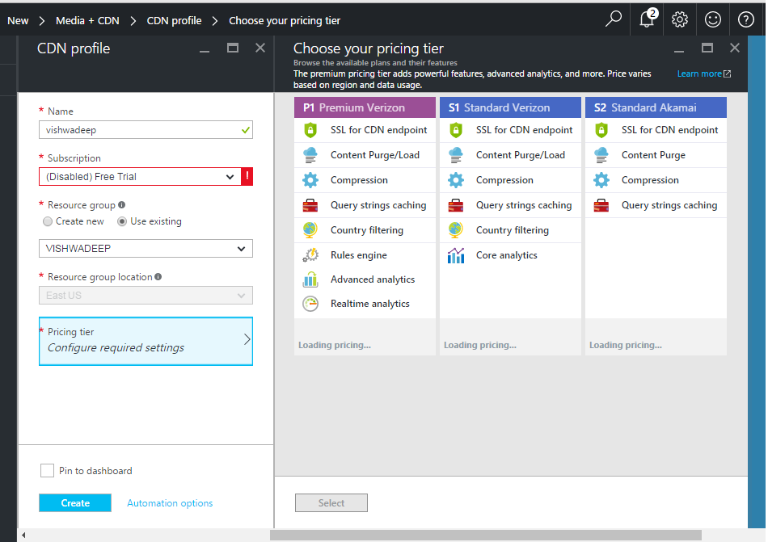
Task: Select the Use existing radio button
Action: point(122,221)
